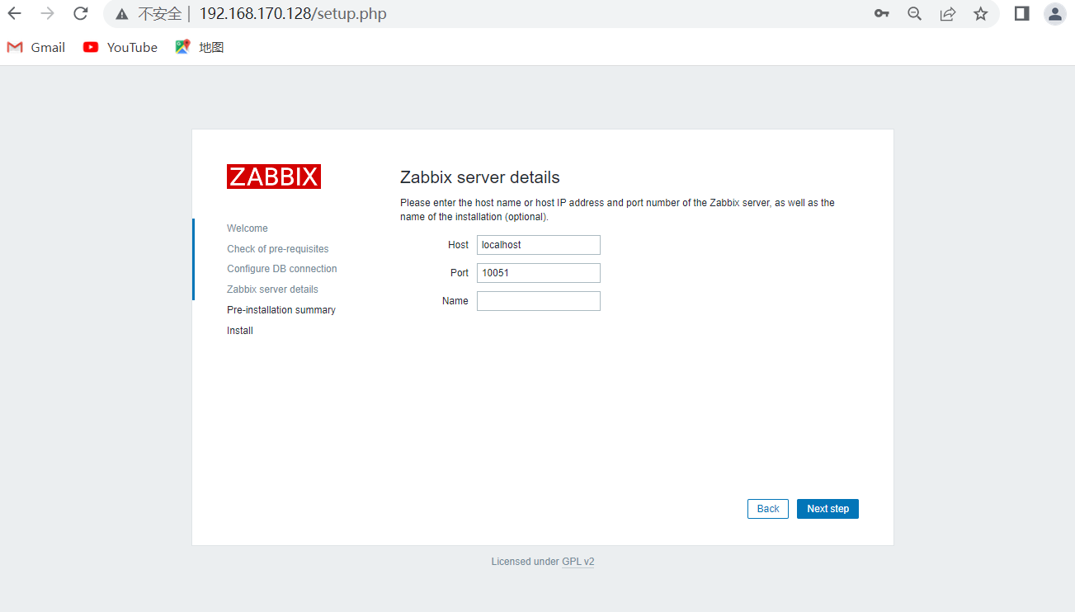Click the Zabbix server details heading
1075x612 pixels.
point(480,177)
